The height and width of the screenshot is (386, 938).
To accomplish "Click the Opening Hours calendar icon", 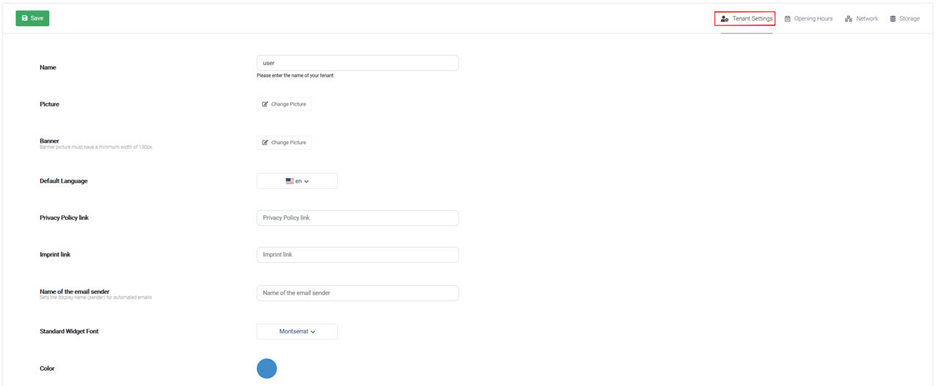I will click(788, 19).
